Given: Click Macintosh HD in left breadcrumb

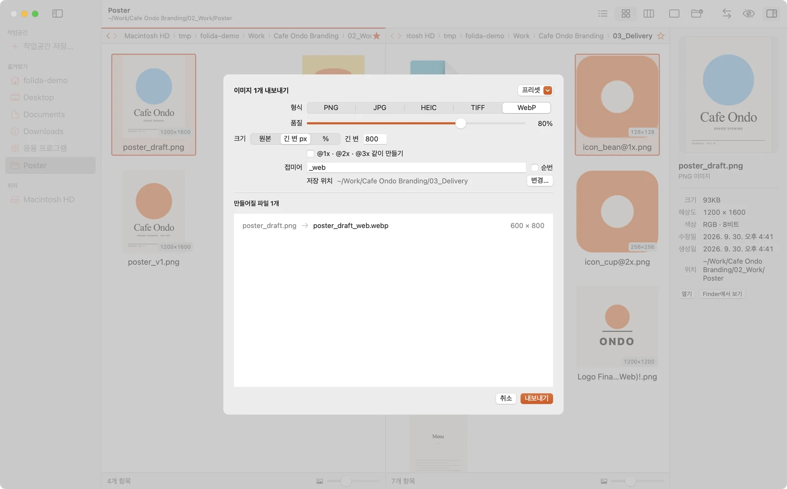Looking at the screenshot, I should click(147, 36).
